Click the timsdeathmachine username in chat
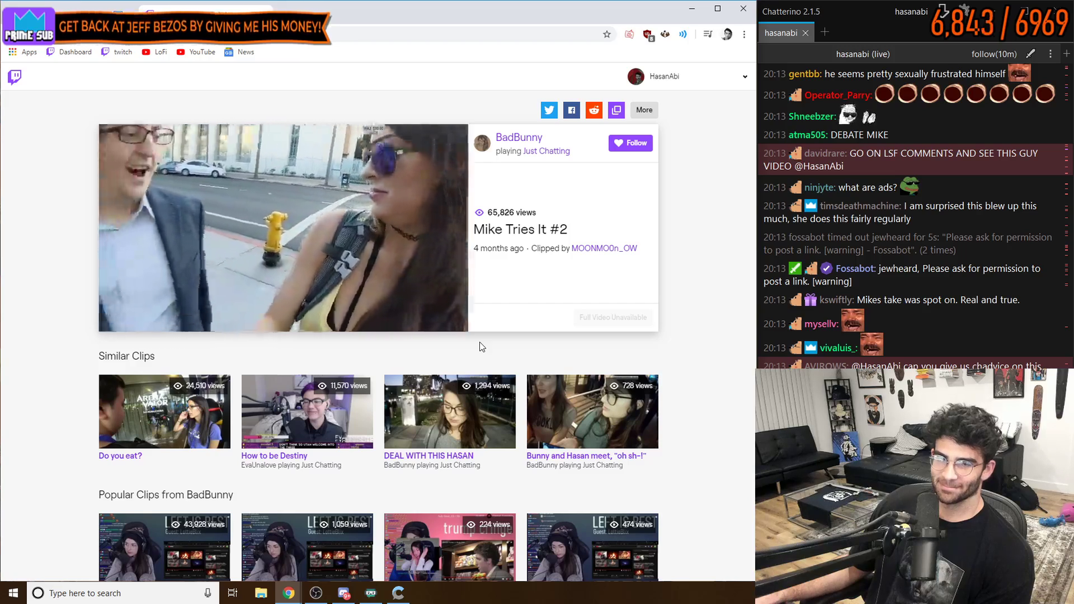The height and width of the screenshot is (604, 1074). tap(860, 206)
